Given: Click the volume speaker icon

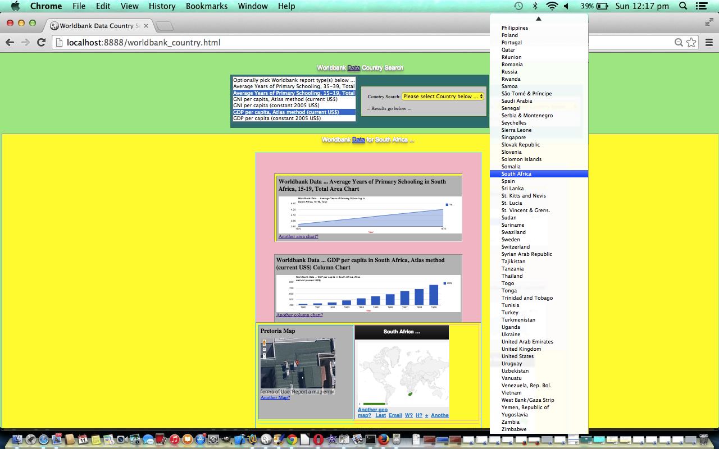Looking at the screenshot, I should [566, 6].
